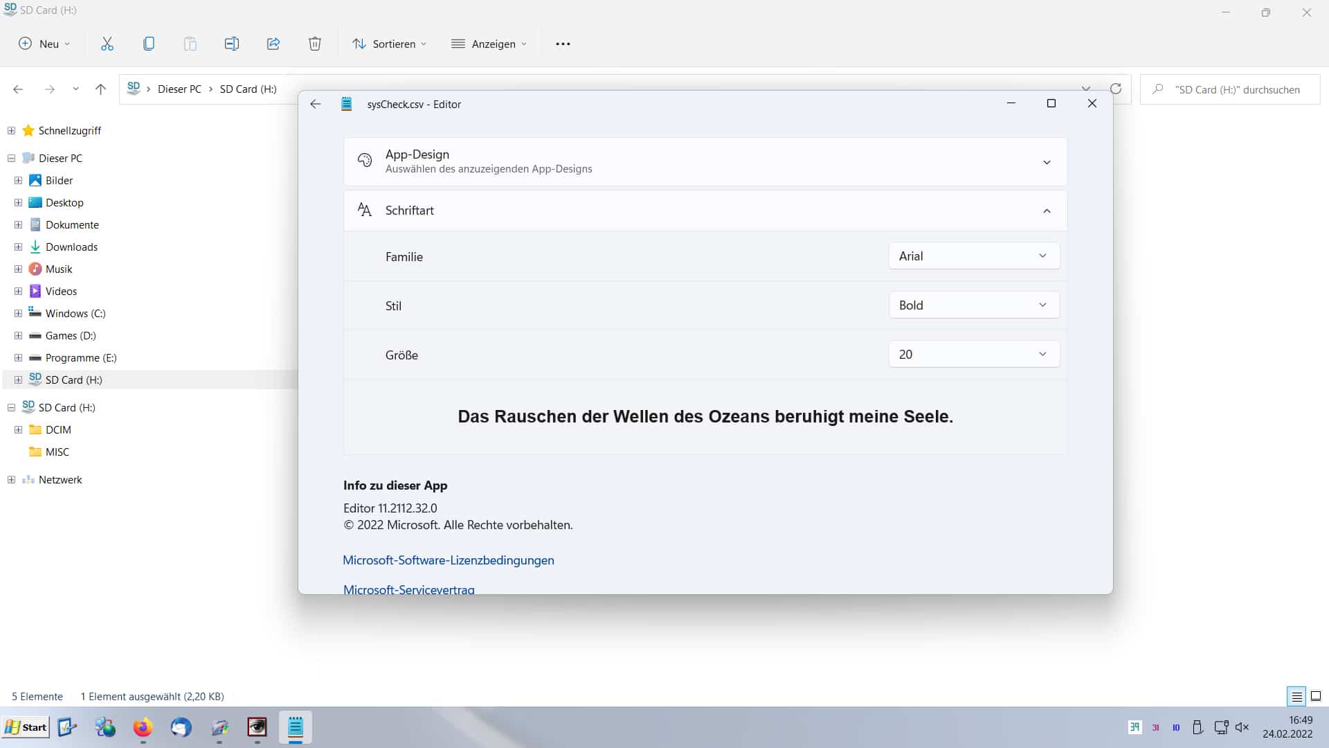Image resolution: width=1329 pixels, height=748 pixels.
Task: Click the pencil note app in taskbar
Action: (x=66, y=727)
